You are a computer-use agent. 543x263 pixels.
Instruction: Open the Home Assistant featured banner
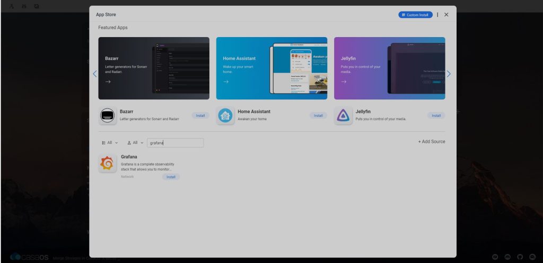click(271, 68)
